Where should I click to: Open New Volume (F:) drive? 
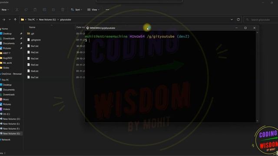(x=11, y=129)
